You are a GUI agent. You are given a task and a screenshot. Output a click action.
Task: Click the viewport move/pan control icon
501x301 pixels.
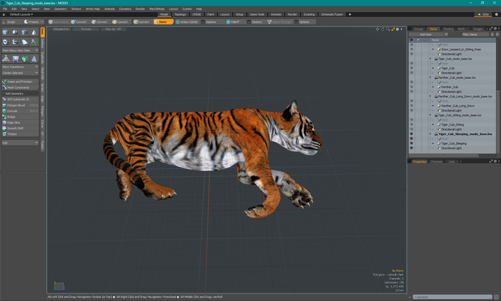378,29
